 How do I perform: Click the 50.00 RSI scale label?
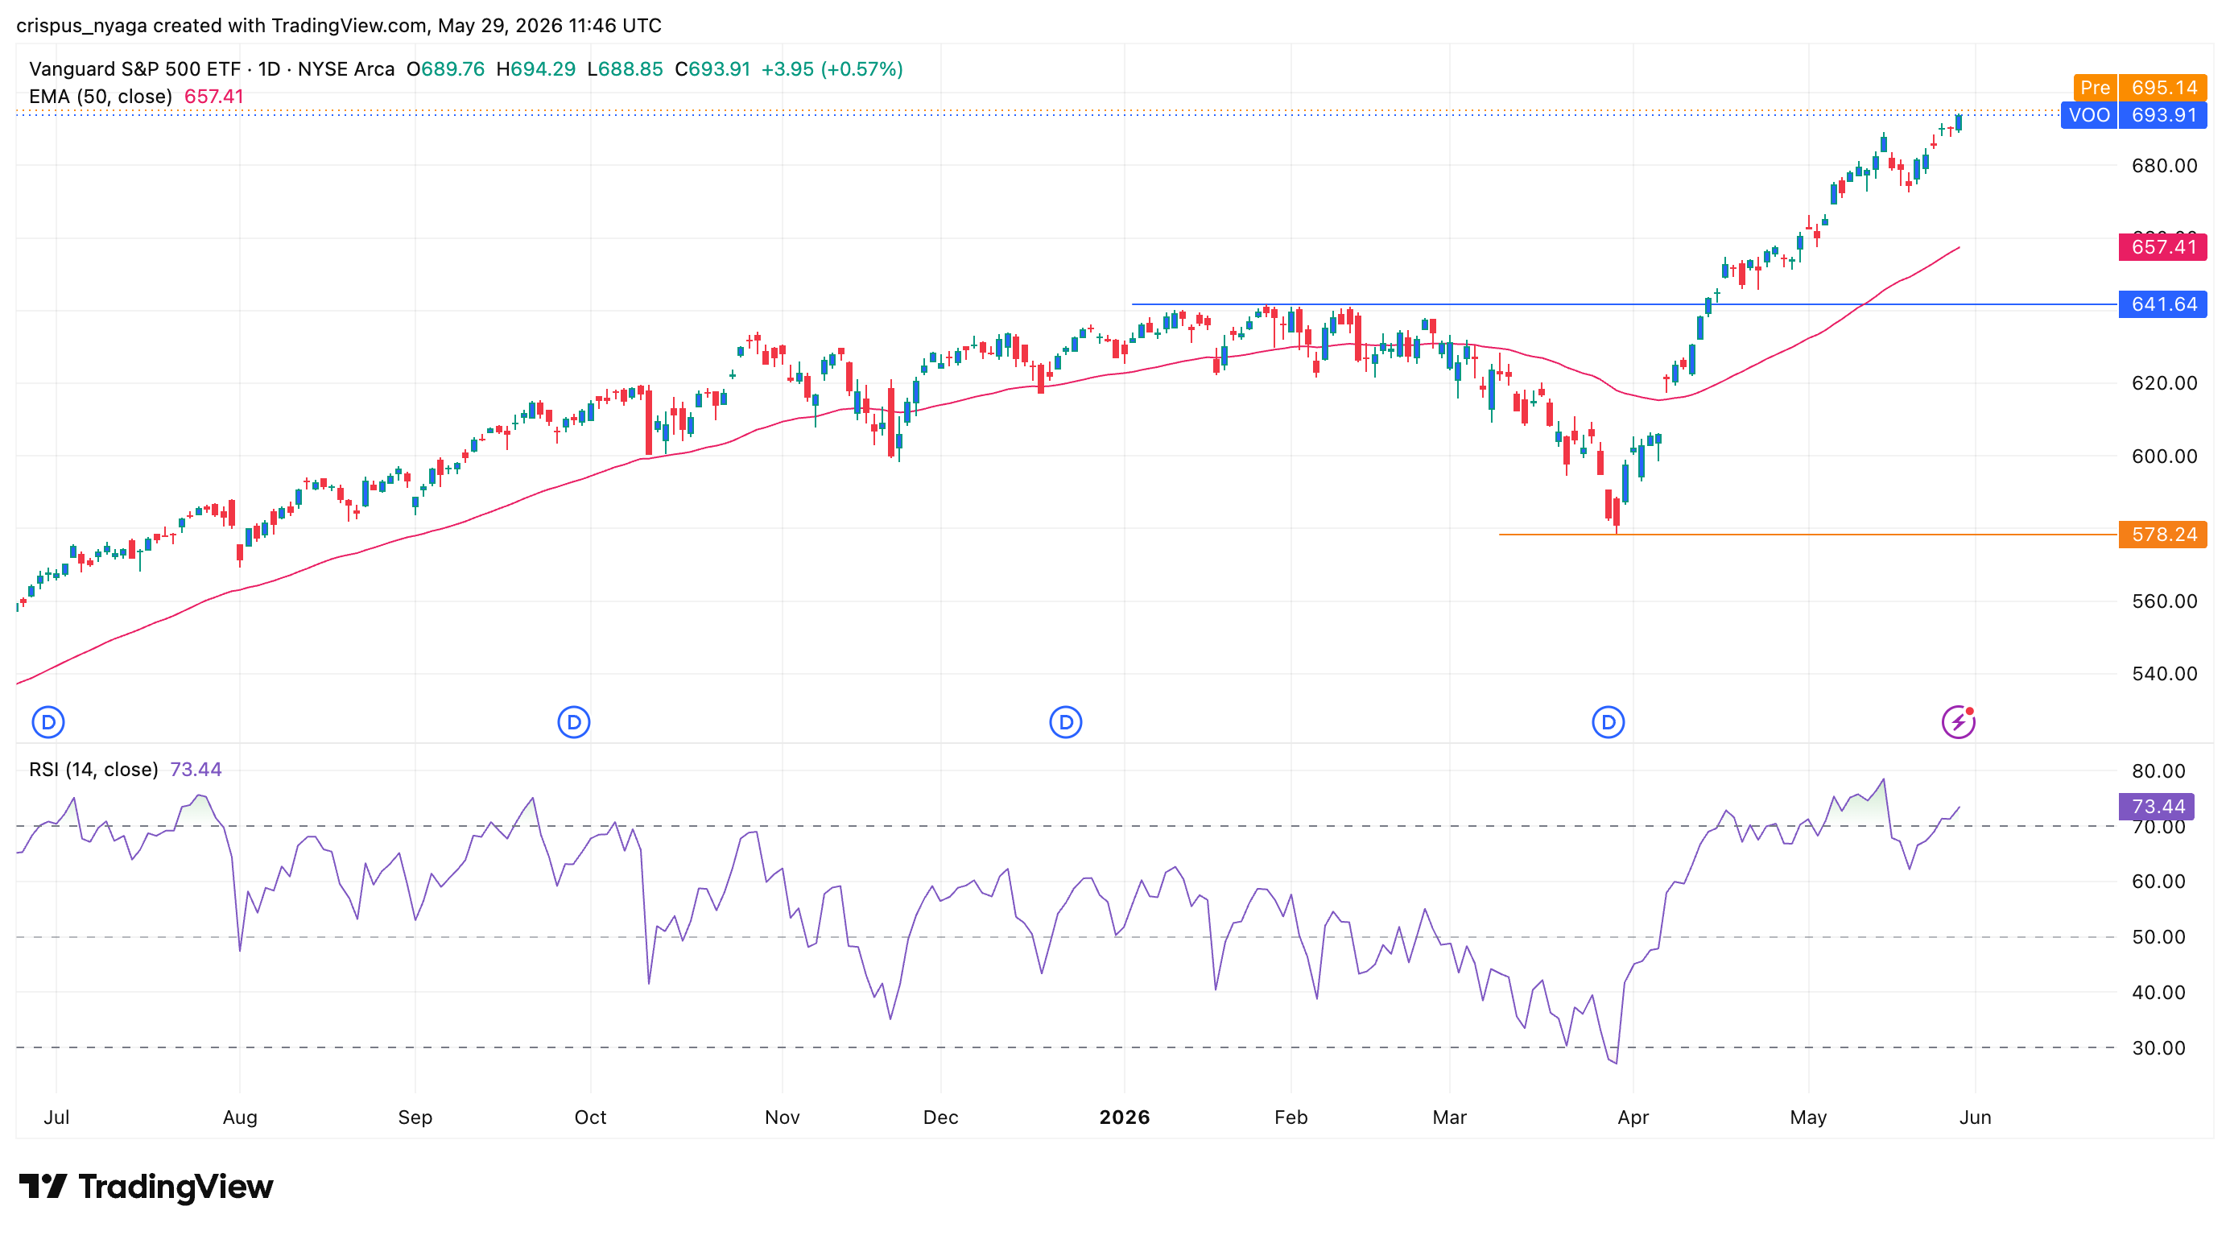(2158, 937)
